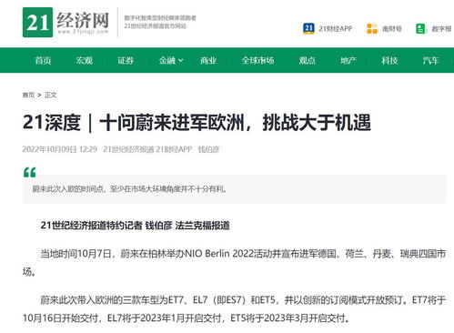Click the 正文 breadcrumb item
The width and height of the screenshot is (454, 333).
51,95
